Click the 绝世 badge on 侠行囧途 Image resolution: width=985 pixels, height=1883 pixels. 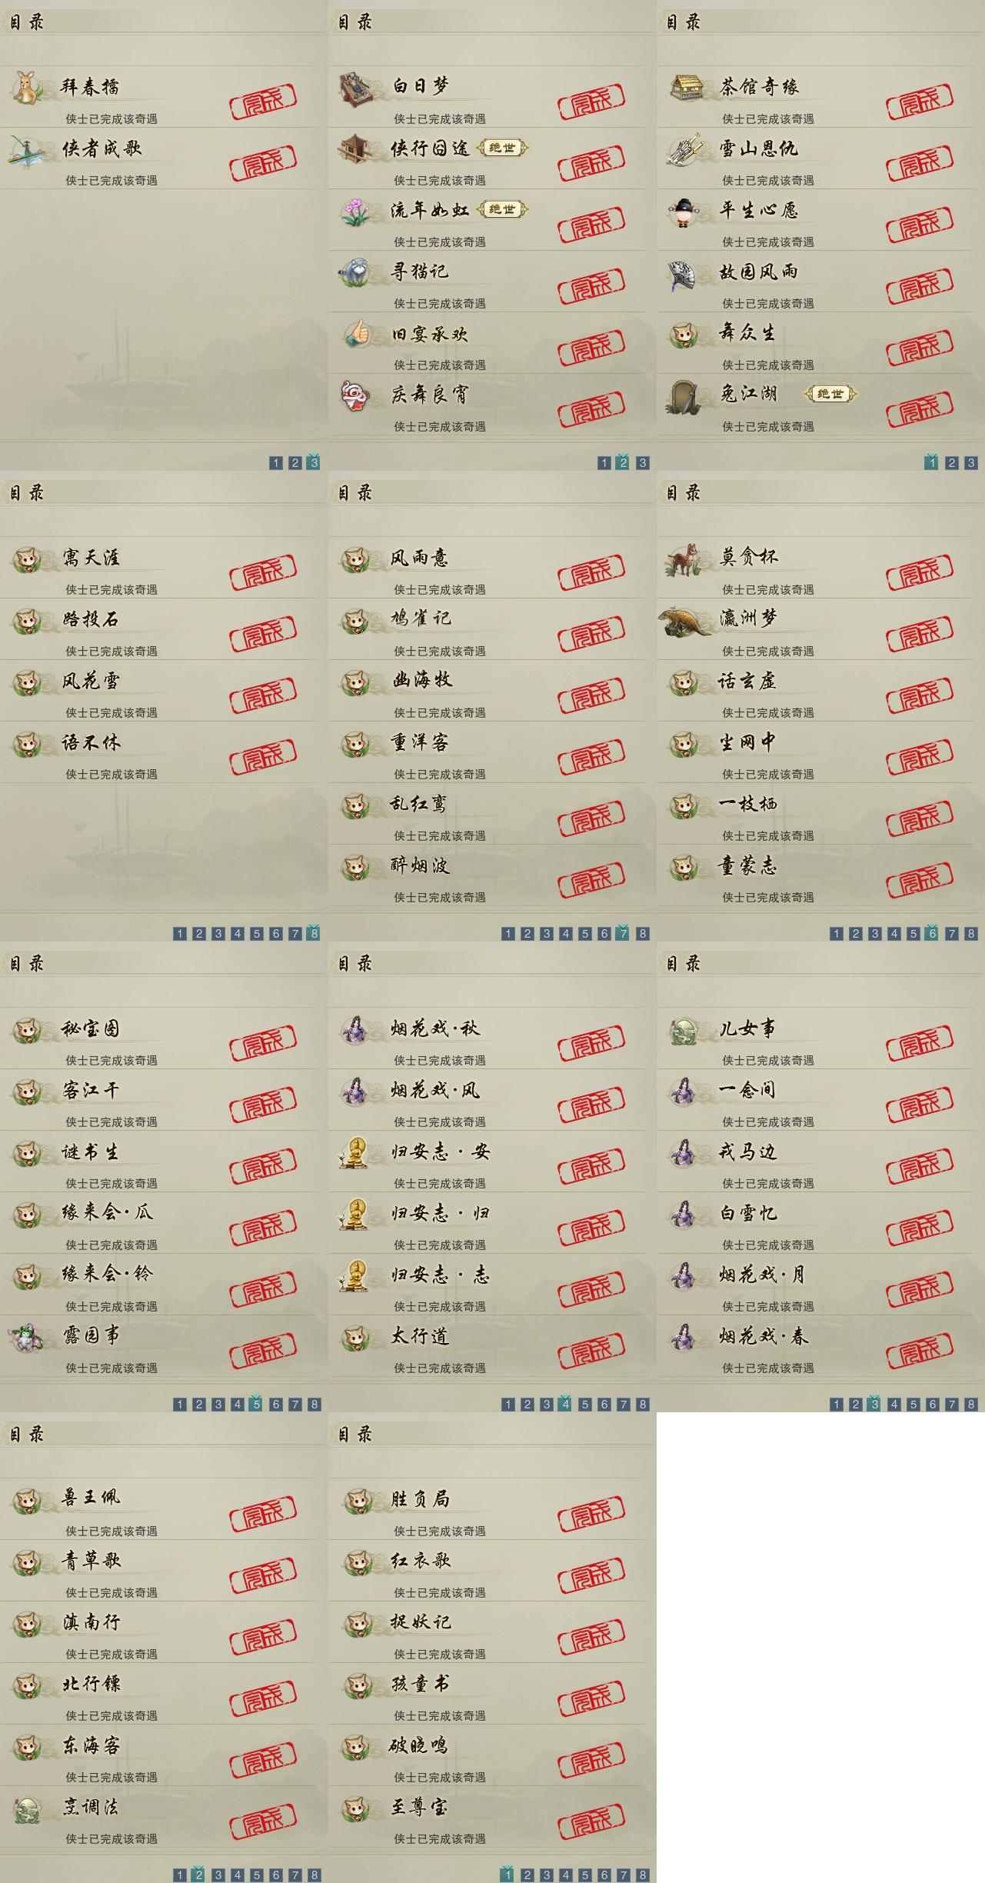[503, 148]
